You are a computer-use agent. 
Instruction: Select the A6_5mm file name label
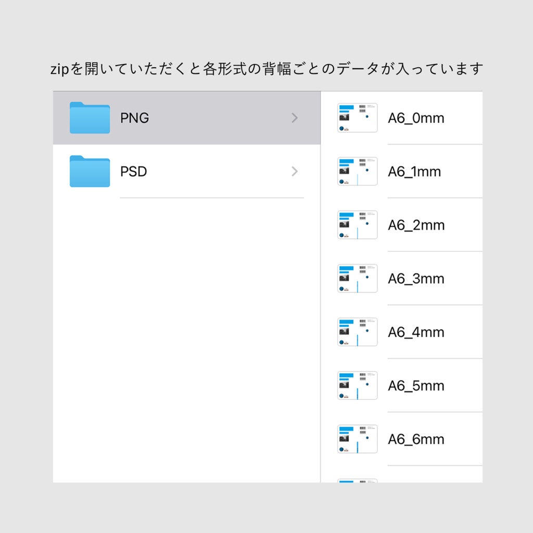pos(416,385)
